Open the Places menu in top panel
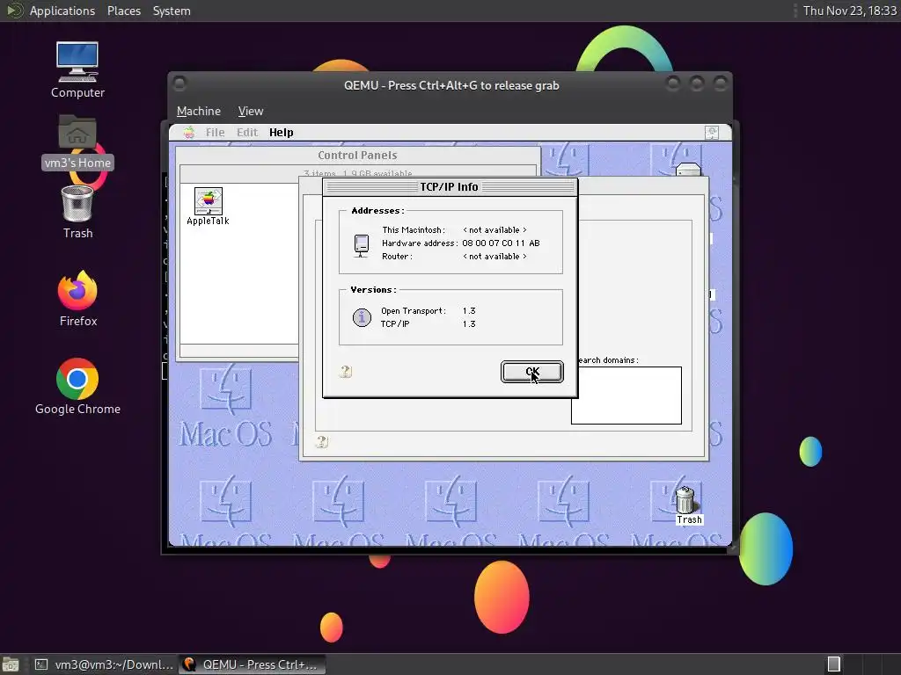This screenshot has width=901, height=675. pos(123,11)
